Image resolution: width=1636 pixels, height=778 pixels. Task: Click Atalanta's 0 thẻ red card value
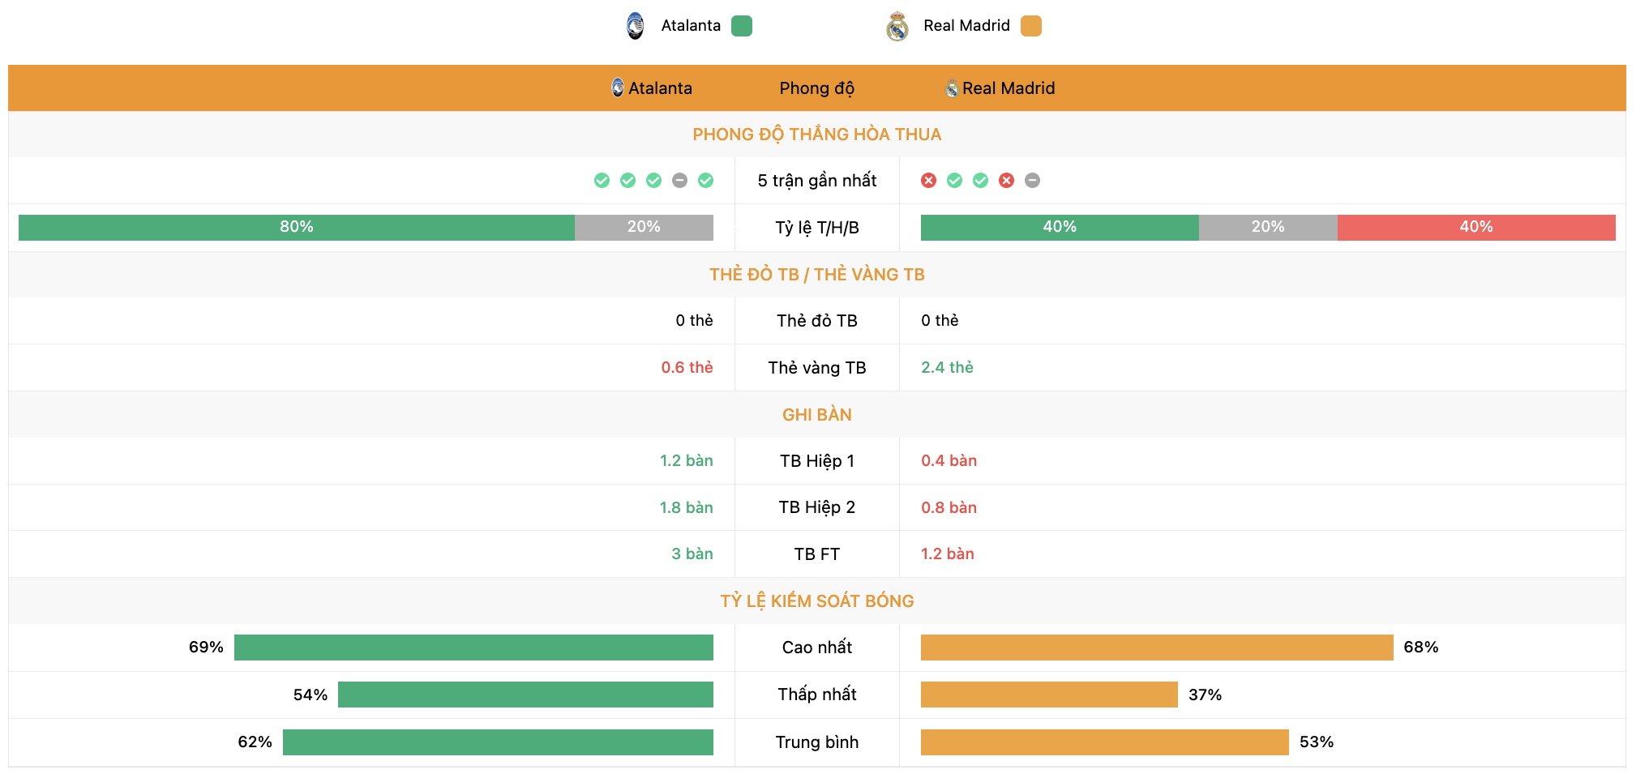coord(694,321)
